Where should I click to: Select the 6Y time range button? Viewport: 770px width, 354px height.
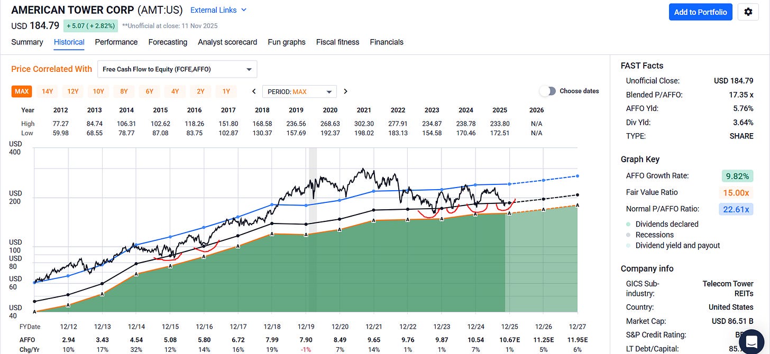(149, 91)
